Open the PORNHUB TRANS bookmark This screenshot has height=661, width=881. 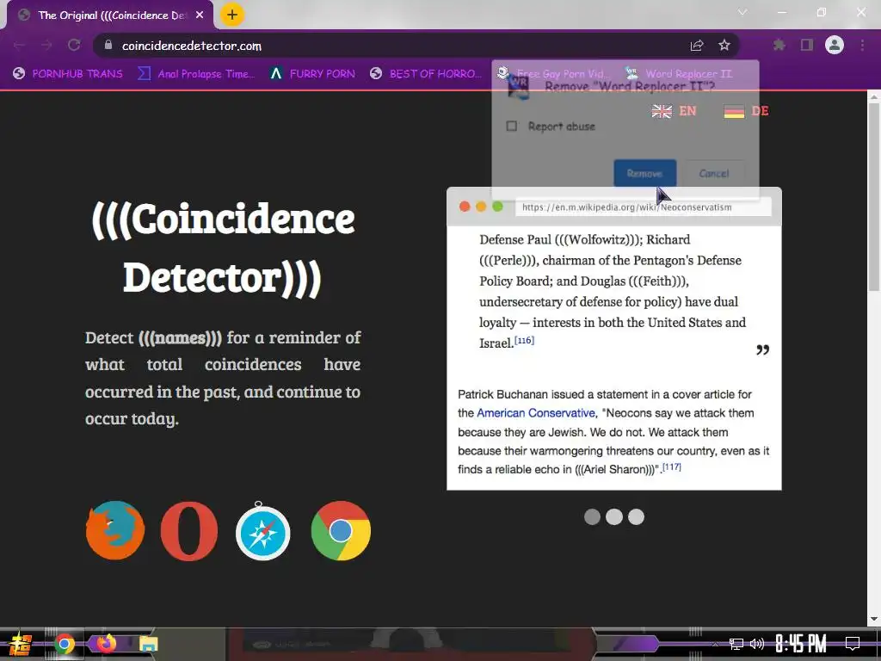[x=68, y=74]
